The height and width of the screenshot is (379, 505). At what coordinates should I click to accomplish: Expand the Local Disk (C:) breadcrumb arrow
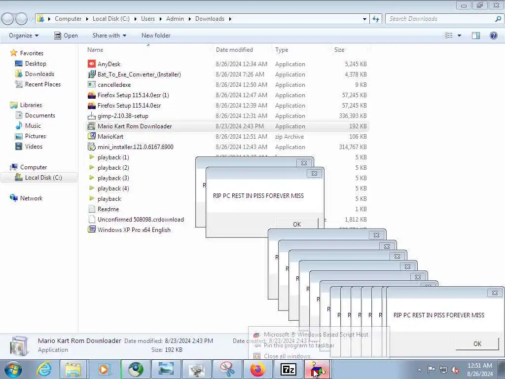pos(136,19)
